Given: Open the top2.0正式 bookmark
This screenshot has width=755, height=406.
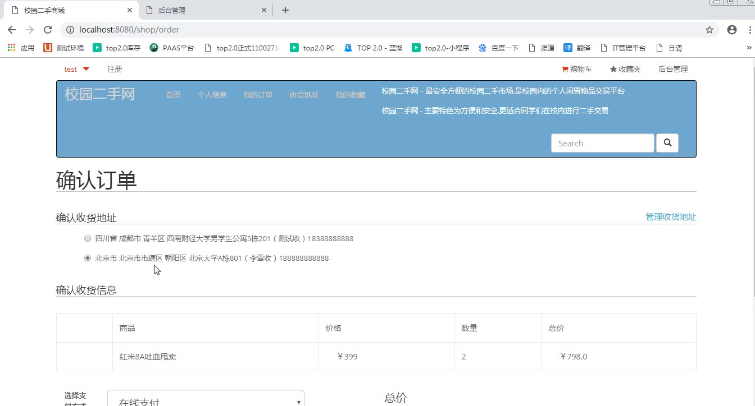Looking at the screenshot, I should click(x=242, y=48).
